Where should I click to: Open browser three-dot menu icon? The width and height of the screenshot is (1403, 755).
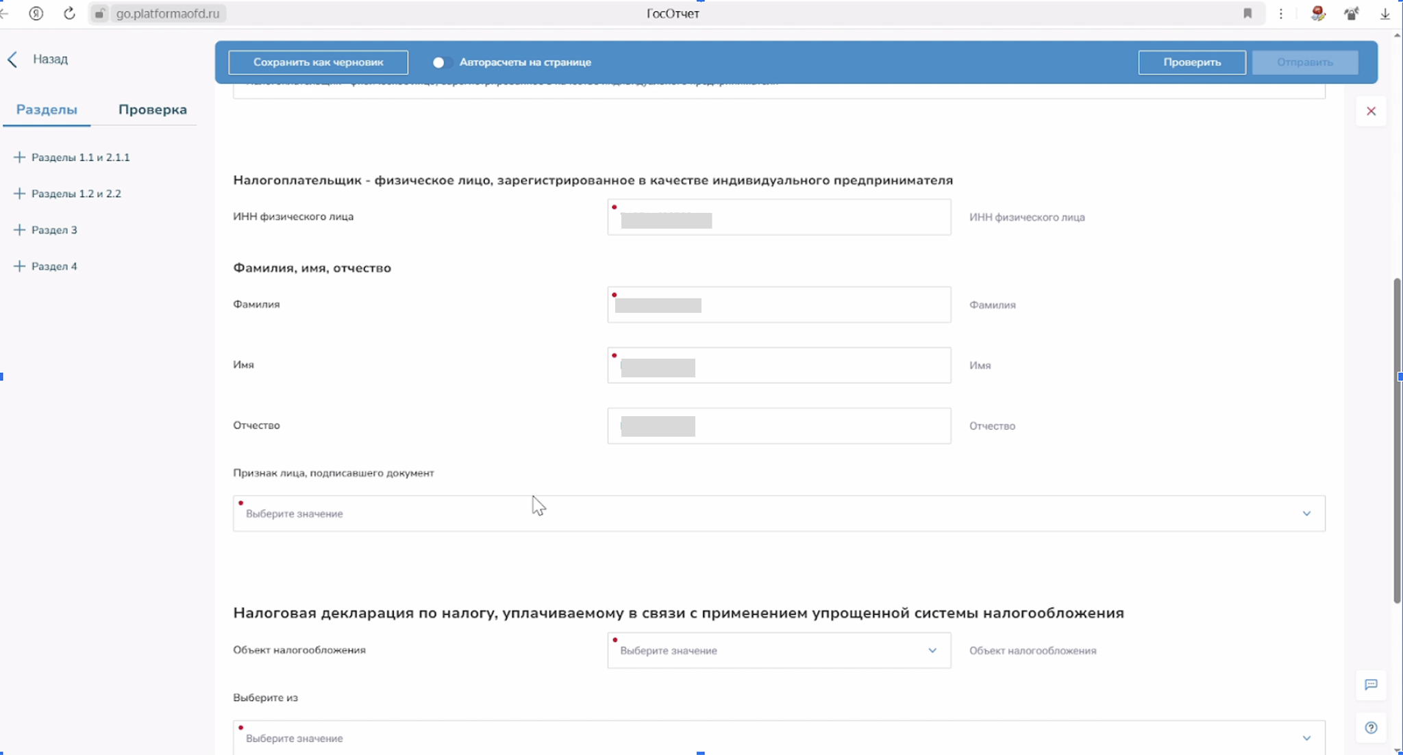click(1281, 13)
